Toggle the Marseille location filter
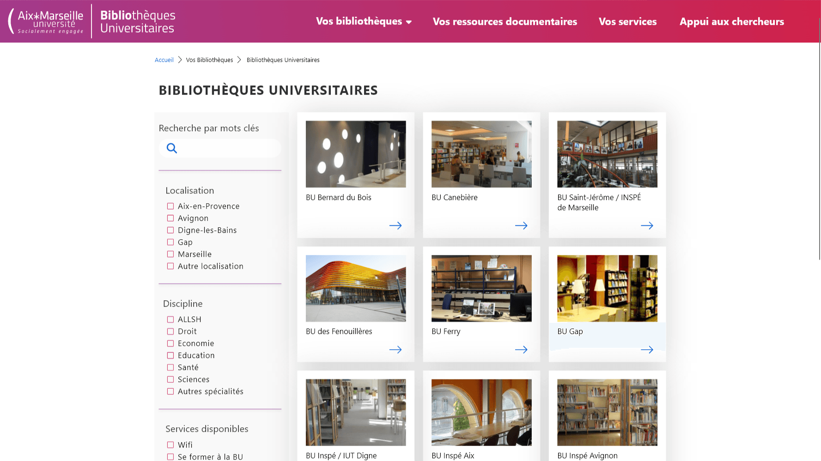This screenshot has height=461, width=821. 170,254
